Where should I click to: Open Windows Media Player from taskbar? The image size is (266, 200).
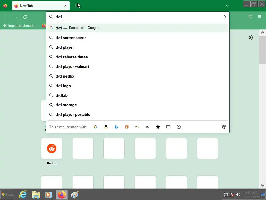[49, 194]
